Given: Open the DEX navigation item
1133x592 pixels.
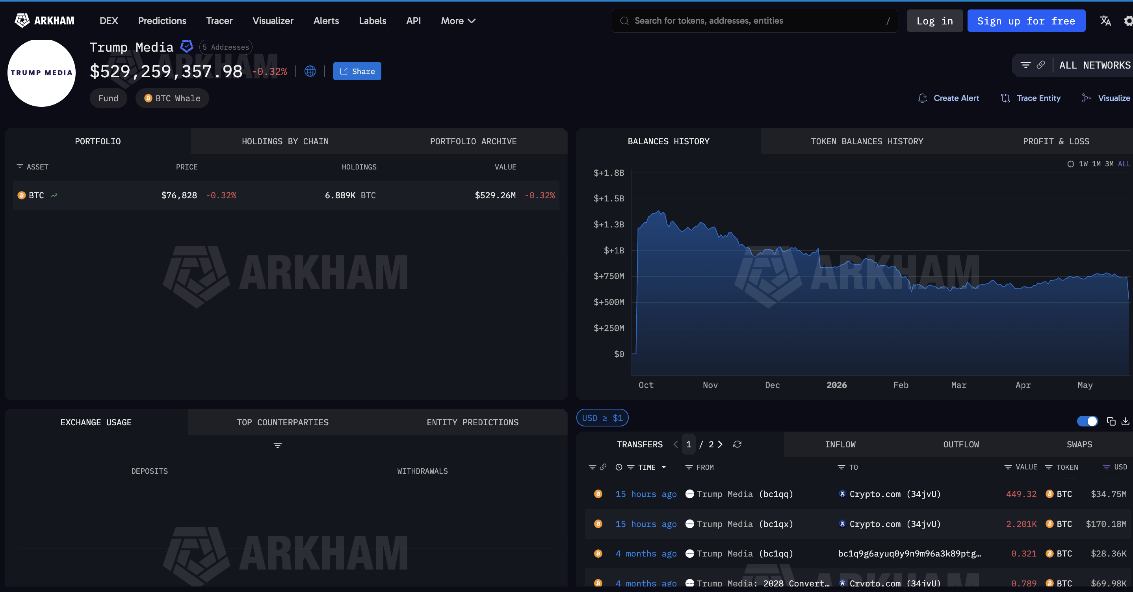Looking at the screenshot, I should pos(109,20).
